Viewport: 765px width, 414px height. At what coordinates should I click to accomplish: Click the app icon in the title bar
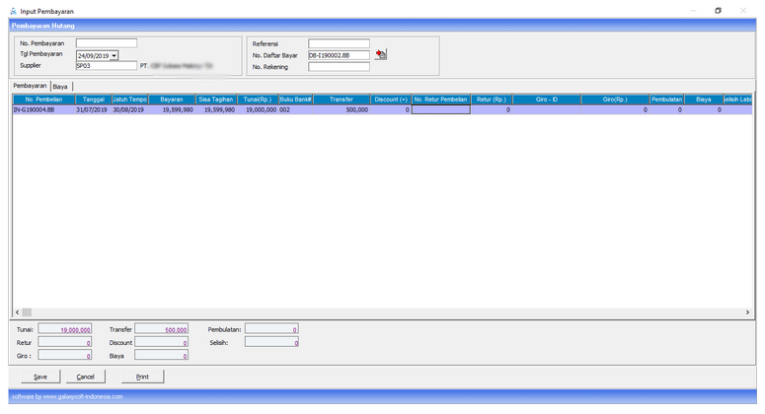click(12, 10)
